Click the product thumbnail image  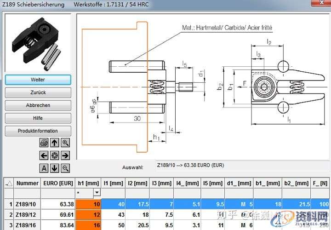tap(38, 42)
